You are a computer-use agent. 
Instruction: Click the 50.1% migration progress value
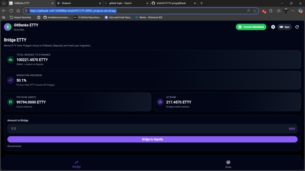[x=22, y=80]
